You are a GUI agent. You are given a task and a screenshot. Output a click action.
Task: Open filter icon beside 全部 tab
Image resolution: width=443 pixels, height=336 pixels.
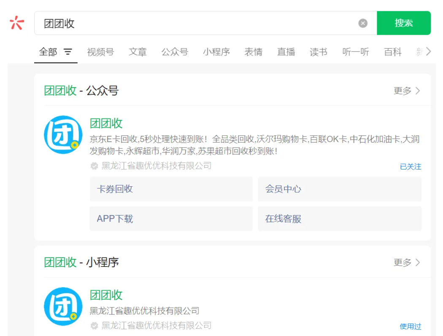click(x=68, y=52)
